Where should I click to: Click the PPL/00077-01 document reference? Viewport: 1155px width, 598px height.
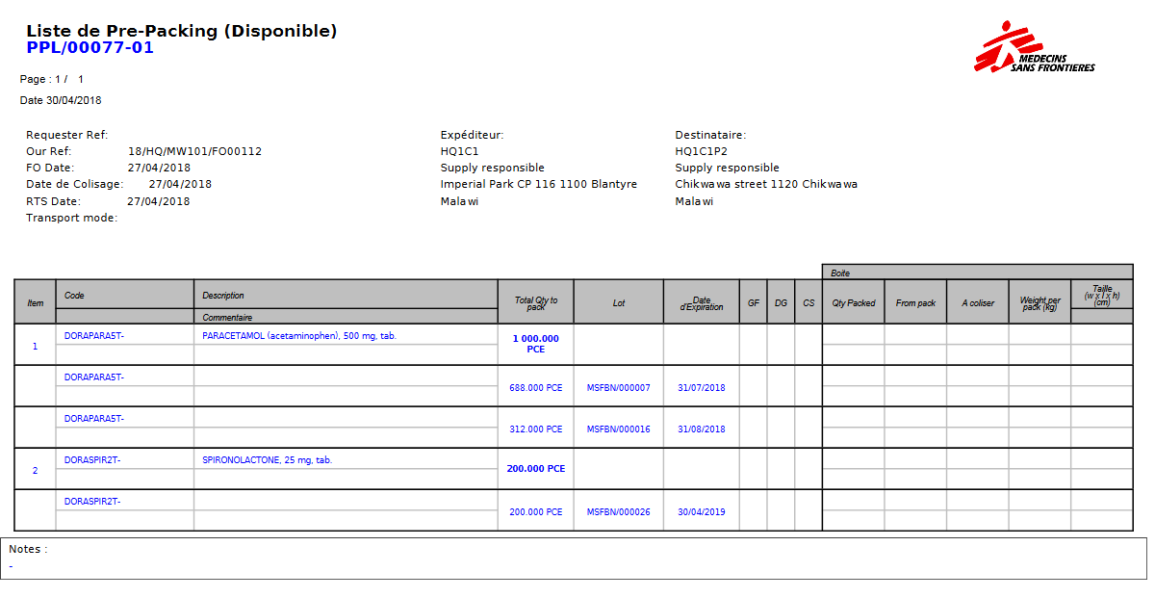coord(90,48)
